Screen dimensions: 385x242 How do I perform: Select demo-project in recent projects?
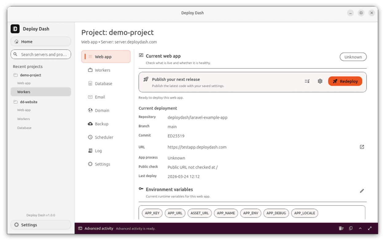pyautogui.click(x=41, y=75)
